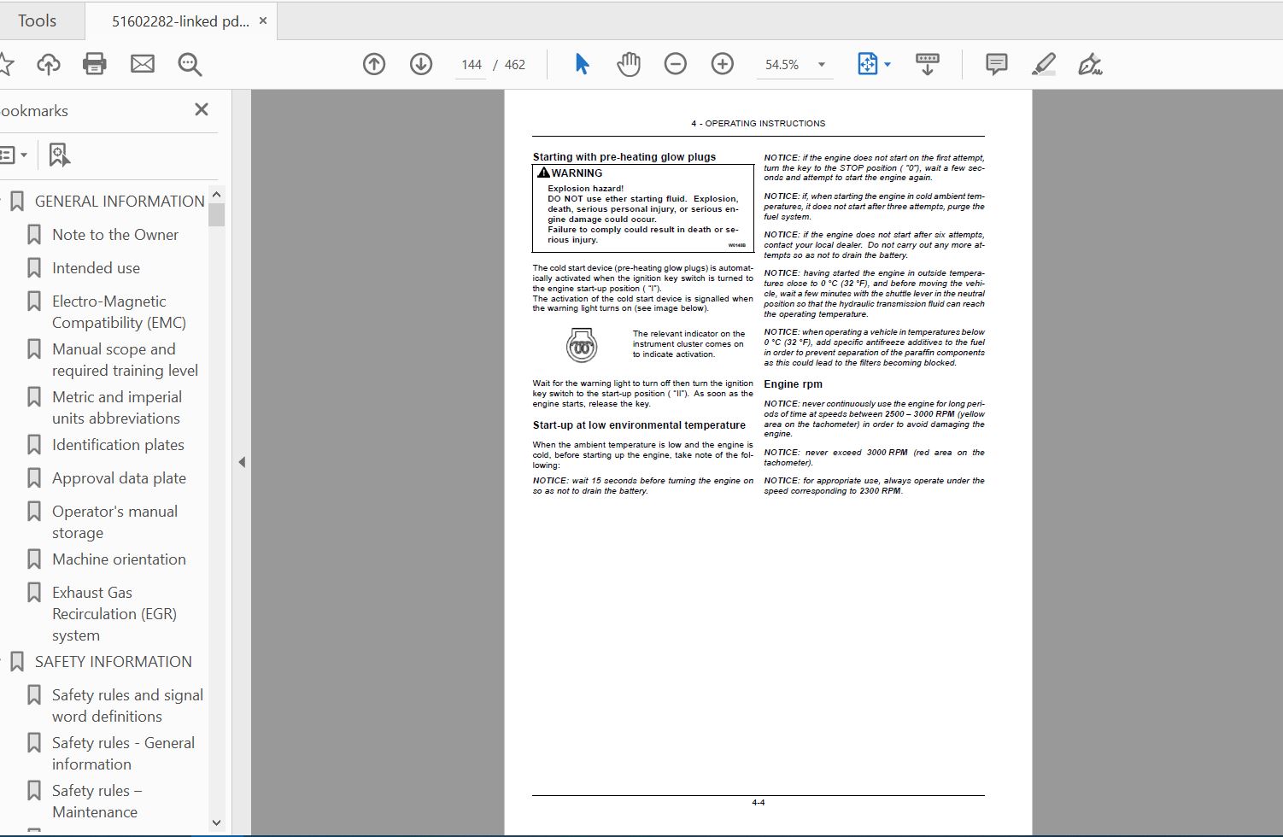Click the total page count 462
This screenshot has height=837, width=1283.
pos(515,65)
